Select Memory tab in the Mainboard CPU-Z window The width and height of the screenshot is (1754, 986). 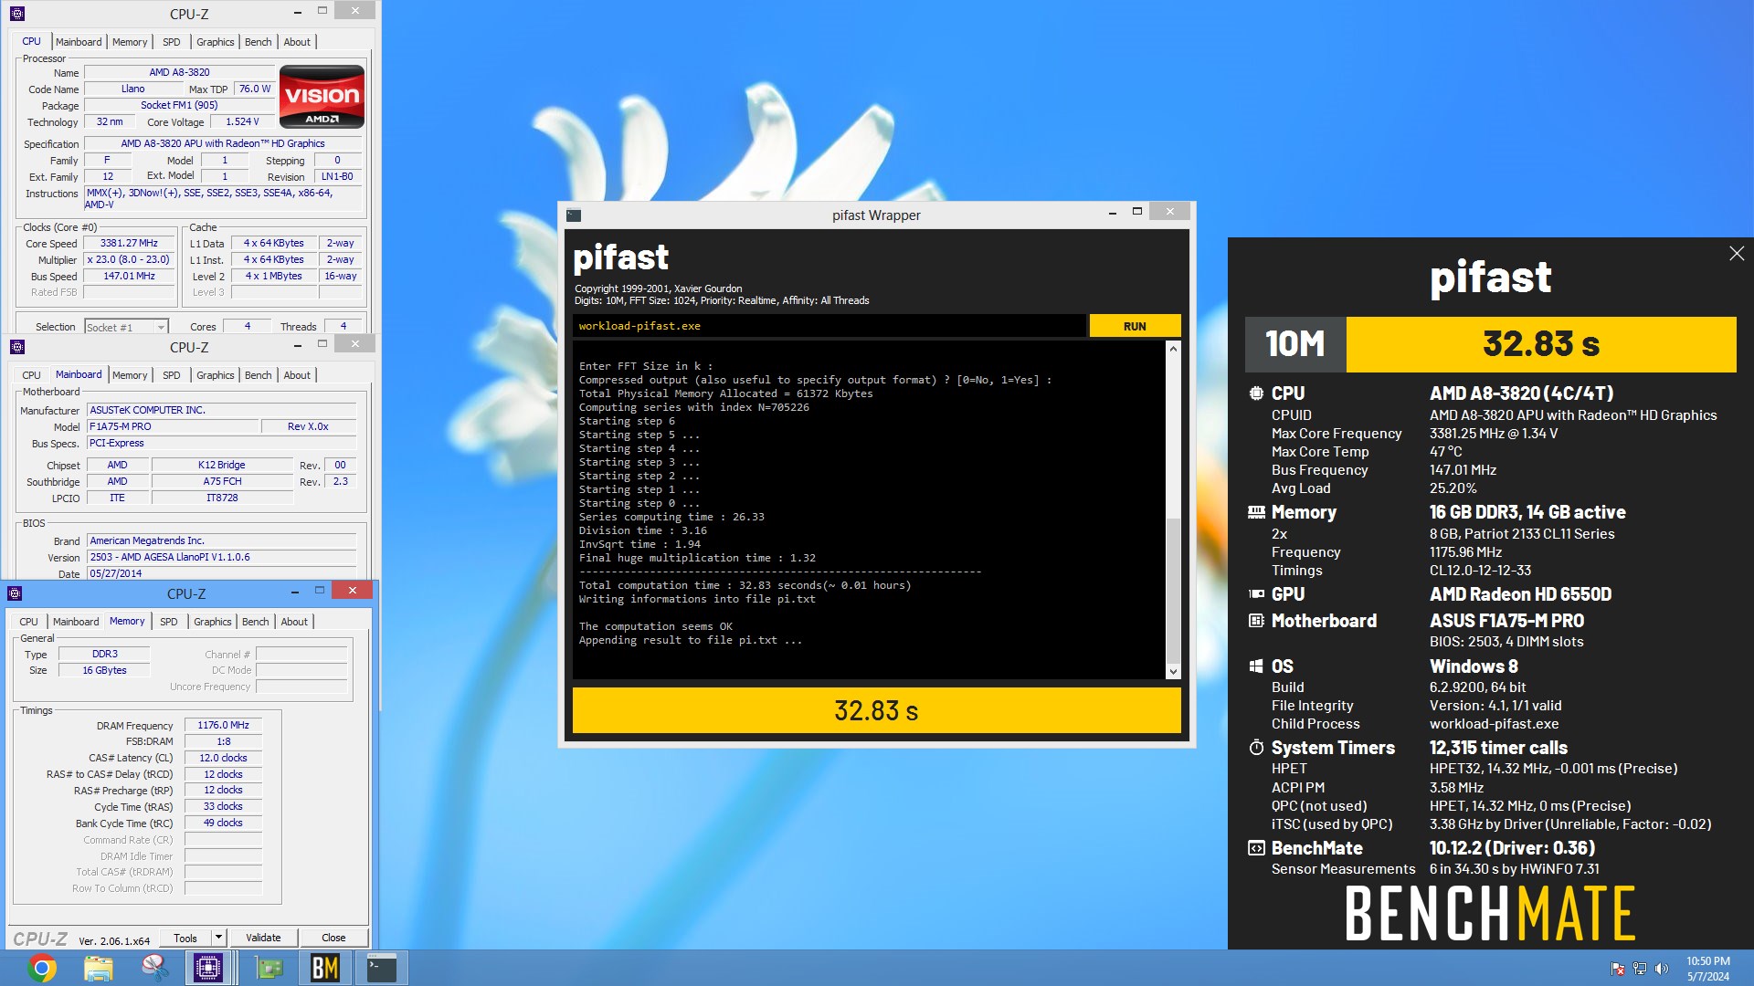[130, 375]
